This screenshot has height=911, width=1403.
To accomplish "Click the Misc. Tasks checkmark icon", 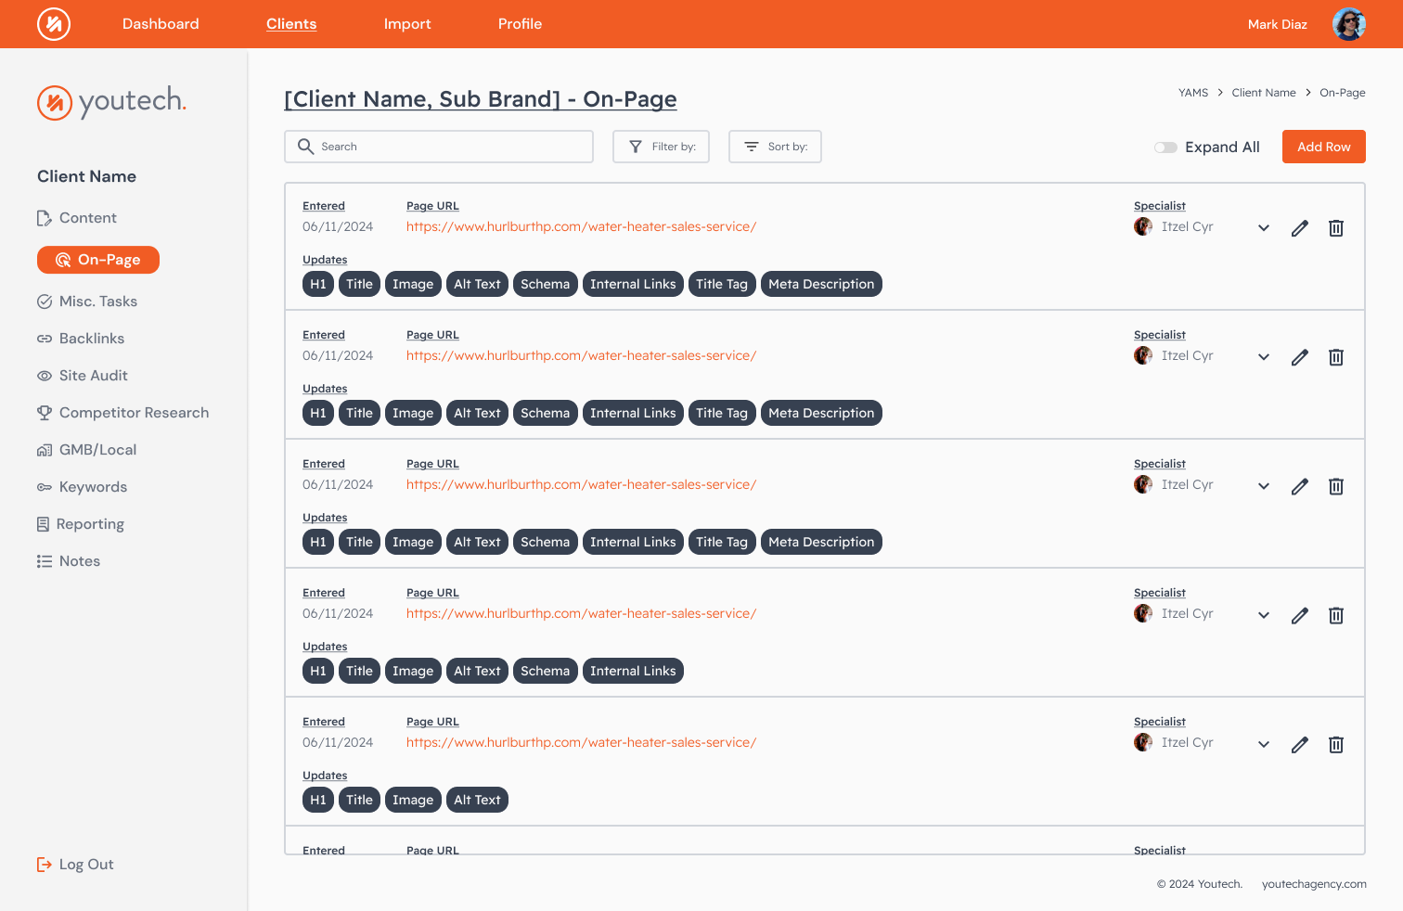I will [x=44, y=302].
